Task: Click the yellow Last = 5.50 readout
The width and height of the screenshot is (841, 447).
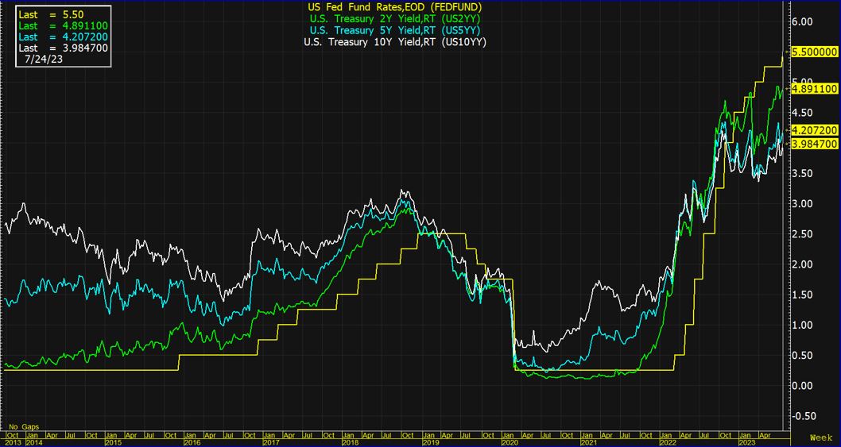Action: click(51, 15)
